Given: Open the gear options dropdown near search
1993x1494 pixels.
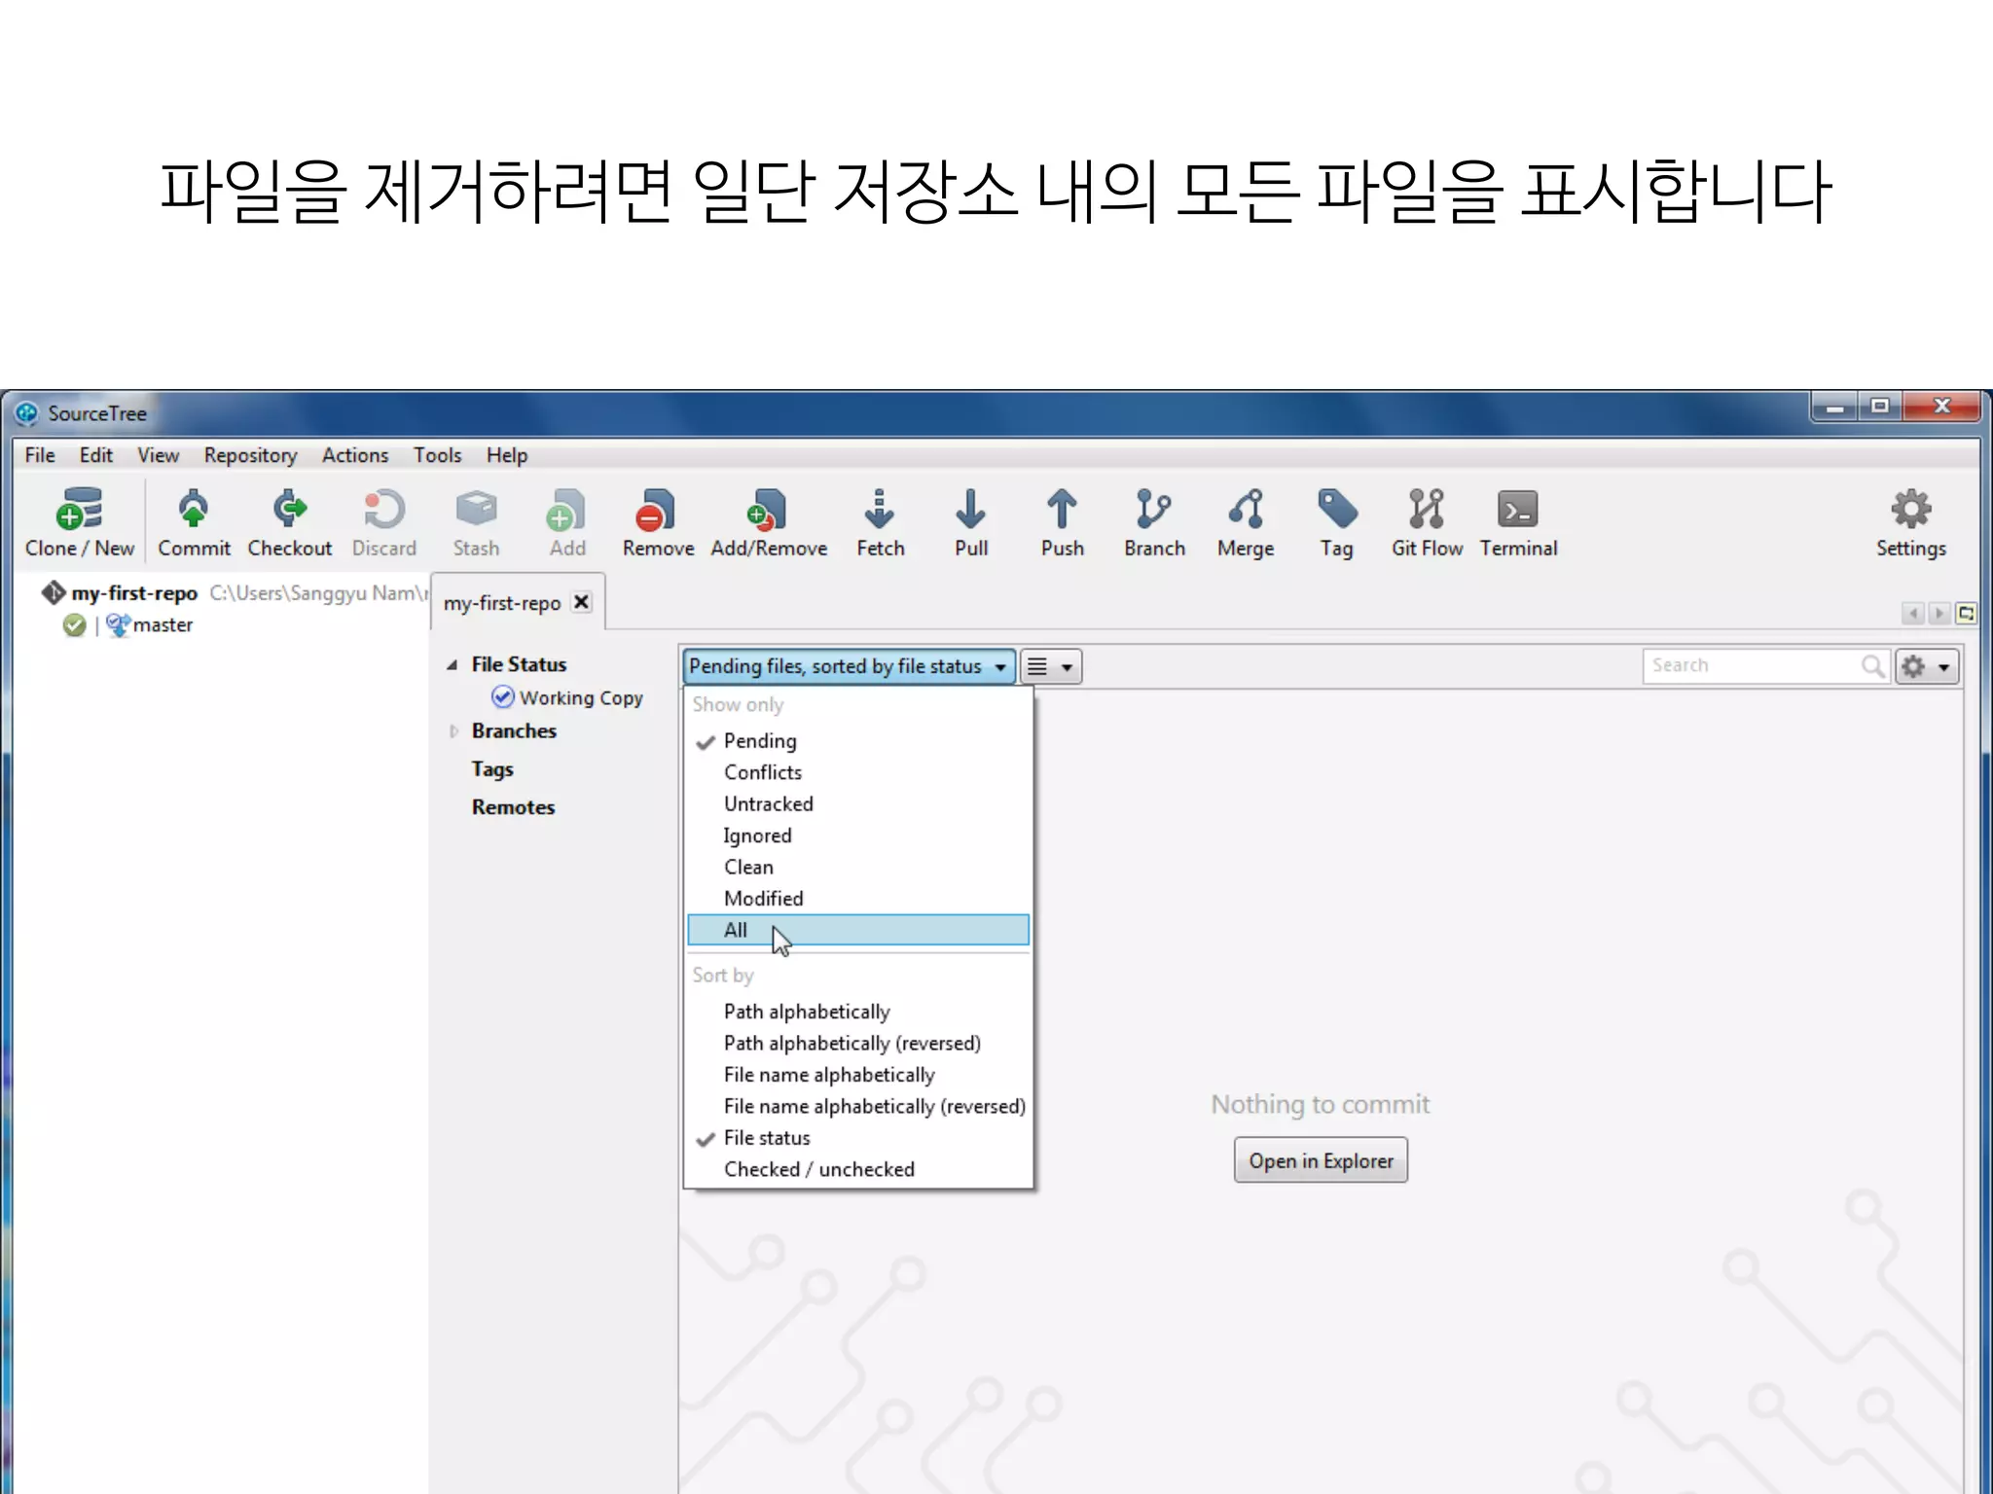Looking at the screenshot, I should tap(1927, 666).
